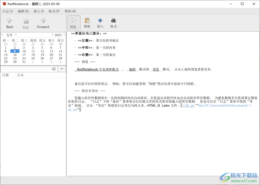260x185 pixels.
Task: Select May 5 in the calendar
Action: point(42,48)
